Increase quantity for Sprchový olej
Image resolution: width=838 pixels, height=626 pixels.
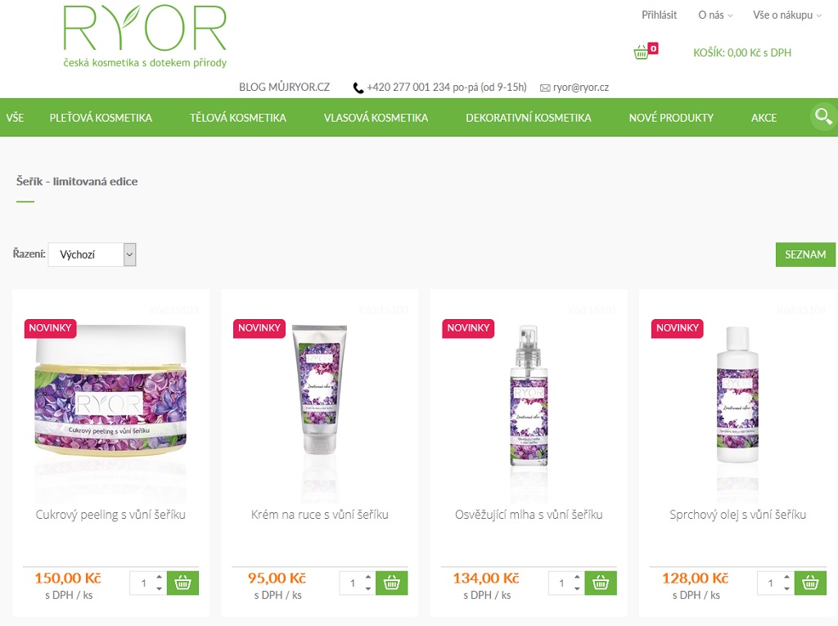[x=786, y=578]
